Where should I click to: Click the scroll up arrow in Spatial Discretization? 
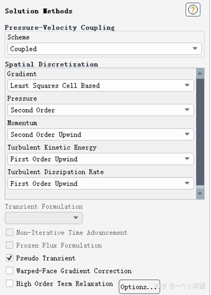200,73
